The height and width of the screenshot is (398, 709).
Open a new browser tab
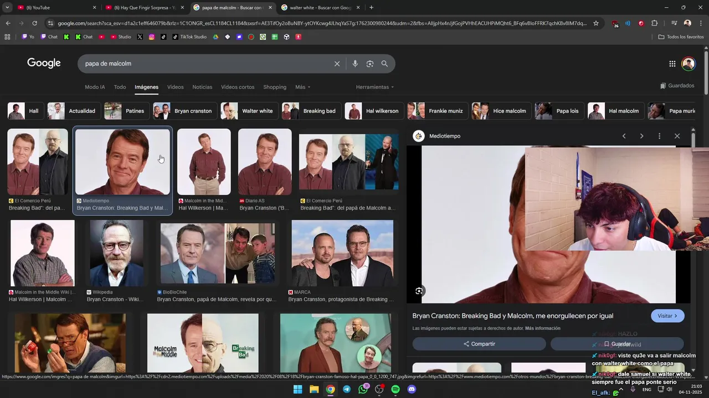[371, 8]
